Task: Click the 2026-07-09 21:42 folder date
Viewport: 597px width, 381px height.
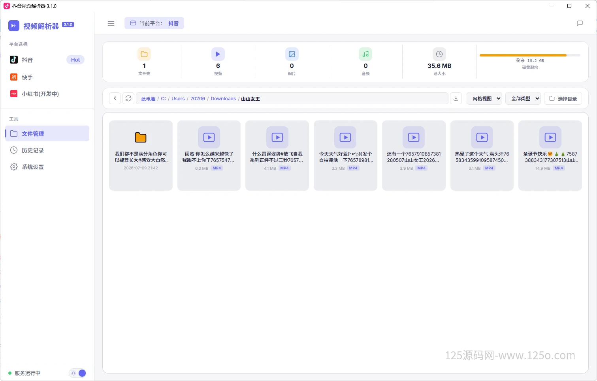Action: [x=141, y=168]
